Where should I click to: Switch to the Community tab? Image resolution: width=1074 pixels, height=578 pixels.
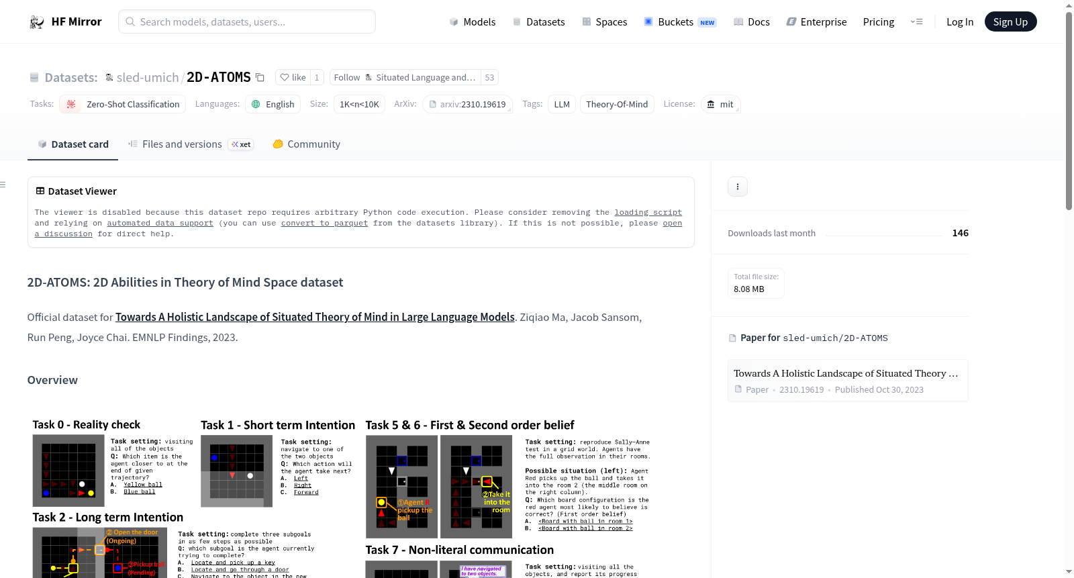306,144
